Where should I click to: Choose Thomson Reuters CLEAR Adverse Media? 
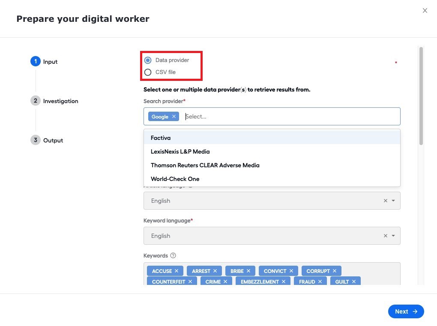coord(272,165)
